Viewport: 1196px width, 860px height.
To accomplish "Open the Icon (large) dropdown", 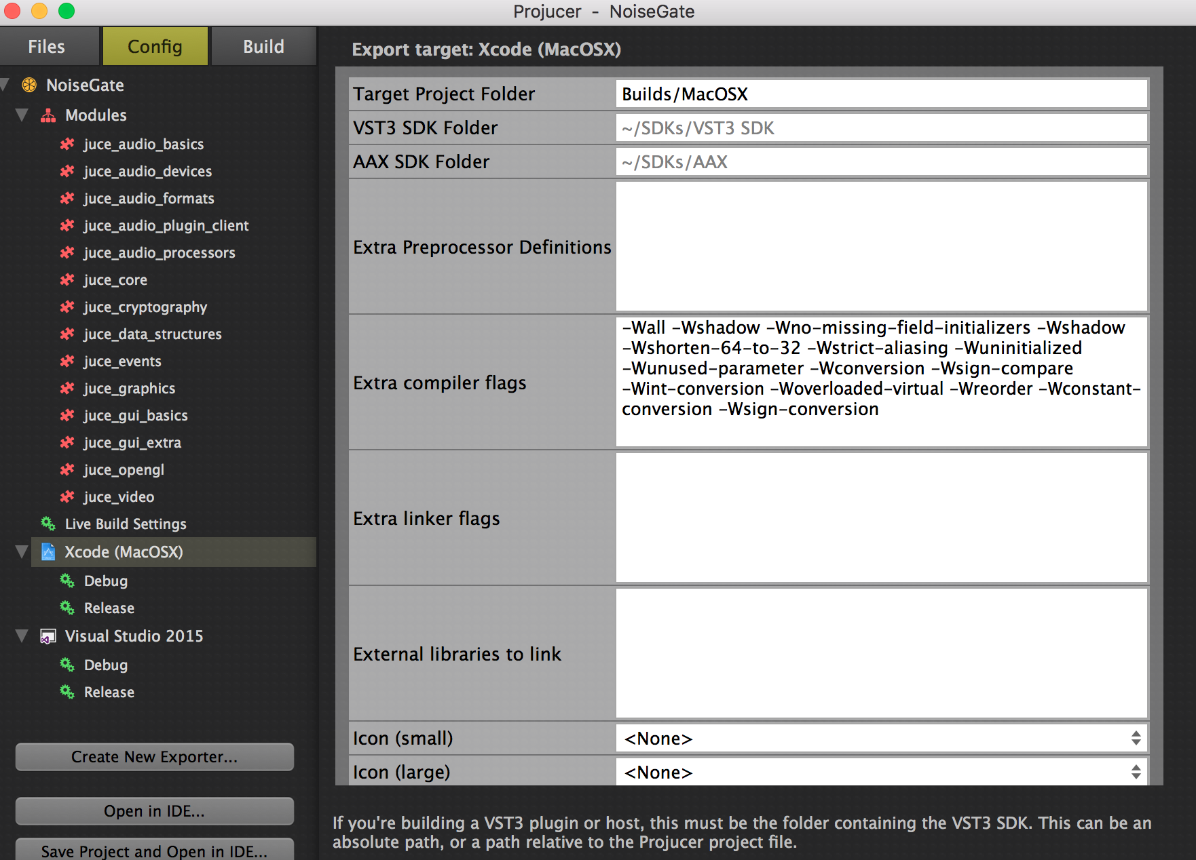I will (x=882, y=772).
